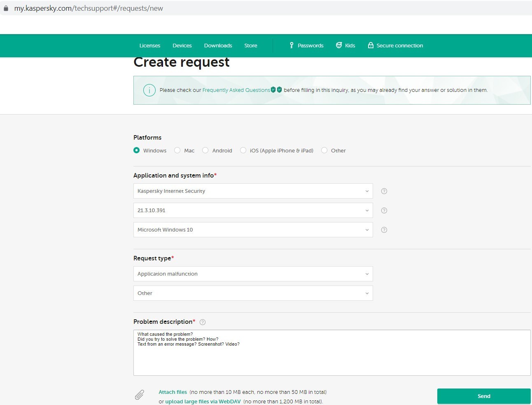
Task: Click the Kids face icon
Action: 339,45
